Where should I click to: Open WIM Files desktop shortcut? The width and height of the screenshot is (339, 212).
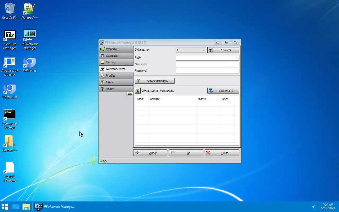tap(30, 64)
